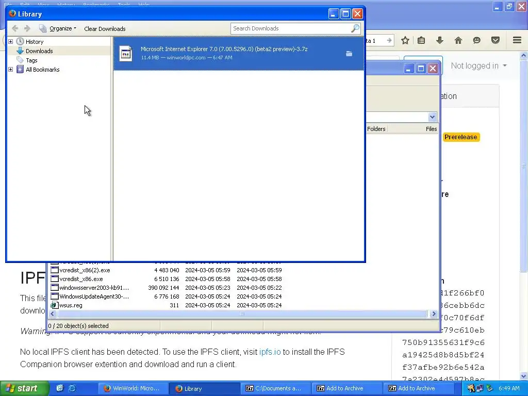
Task: Click the 0 / 20 object(s) selected status
Action: point(78,326)
